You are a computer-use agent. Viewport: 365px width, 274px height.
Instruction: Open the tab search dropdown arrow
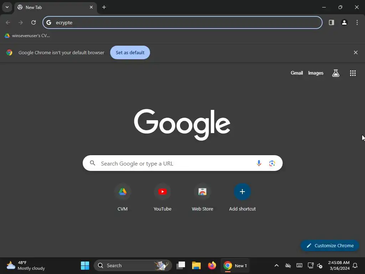(x=7, y=7)
